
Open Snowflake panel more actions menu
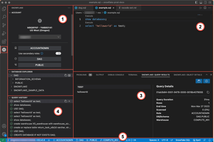coord(69,8)
